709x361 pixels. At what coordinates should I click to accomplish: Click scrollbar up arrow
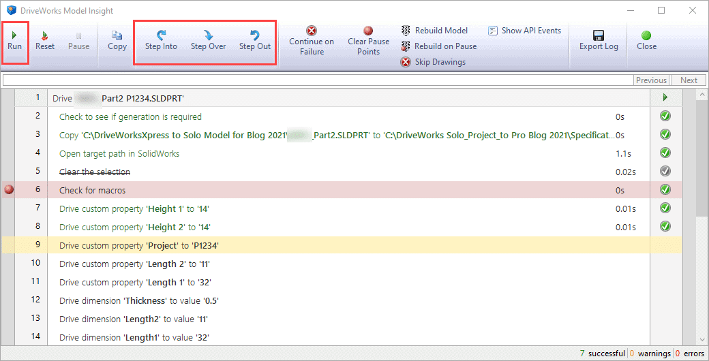point(702,95)
